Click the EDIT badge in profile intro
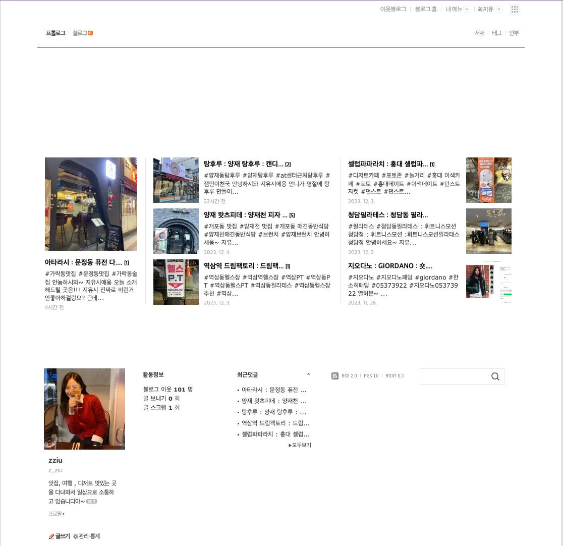The height and width of the screenshot is (546, 563). tap(91, 502)
